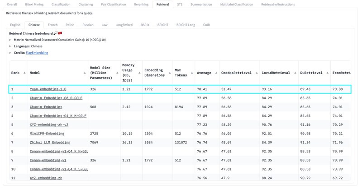Sort table by Rank column arrow

click(x=24, y=73)
